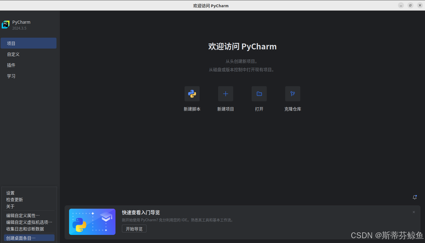Open 编辑自定义虚拟机选项
This screenshot has height=243, width=425.
pos(29,222)
